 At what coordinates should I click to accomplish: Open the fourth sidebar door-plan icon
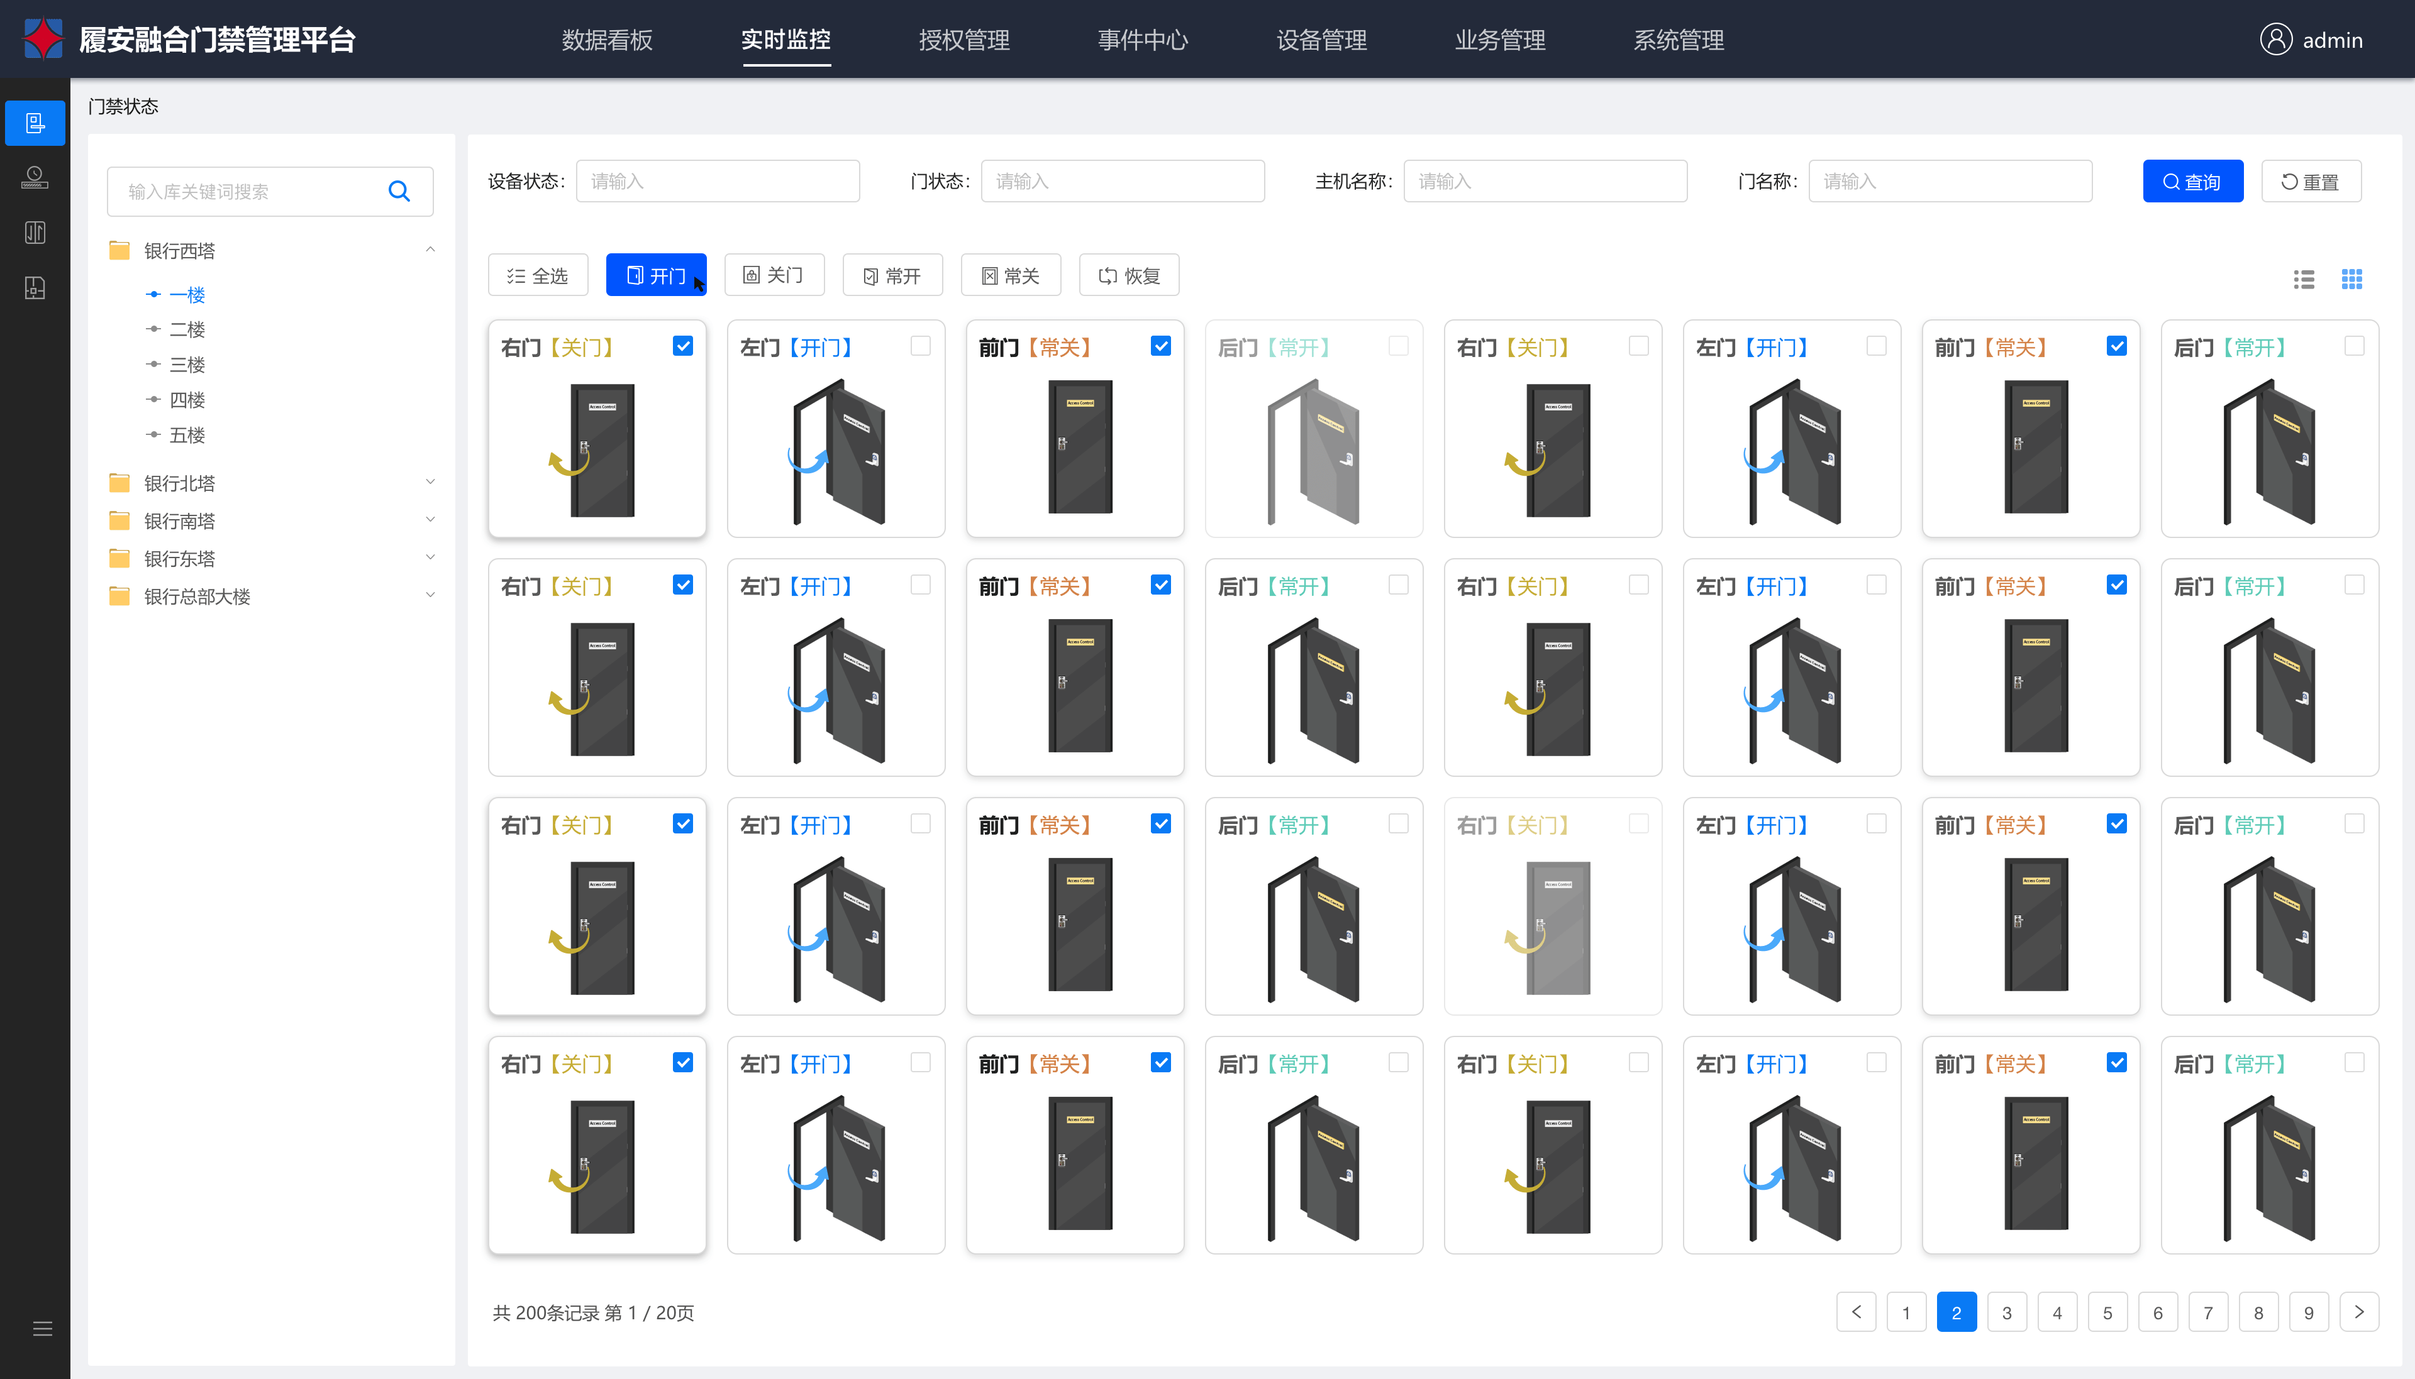tap(35, 288)
